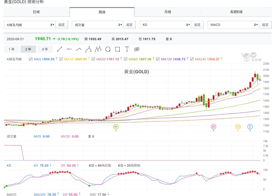The image size is (275, 196).
Task: Switch to the 月線 tab
Action: (x=168, y=12)
